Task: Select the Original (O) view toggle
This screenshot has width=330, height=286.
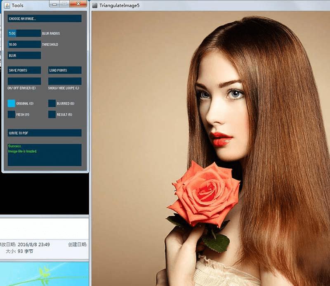Action: coord(12,104)
